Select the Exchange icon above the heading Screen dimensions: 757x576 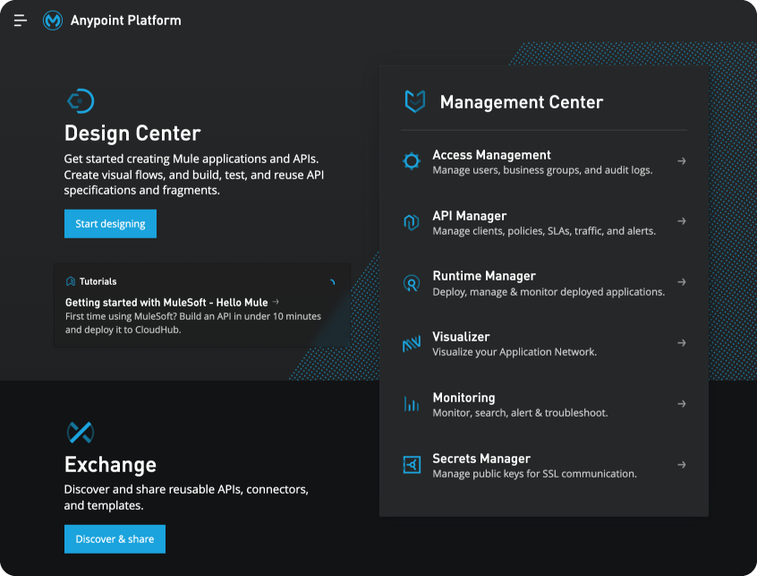click(x=79, y=433)
